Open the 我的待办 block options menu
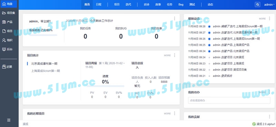Image resolution: width=276 pixels, height=127 pixels. click(x=269, y=92)
